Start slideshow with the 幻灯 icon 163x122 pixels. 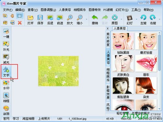click(x=129, y=20)
